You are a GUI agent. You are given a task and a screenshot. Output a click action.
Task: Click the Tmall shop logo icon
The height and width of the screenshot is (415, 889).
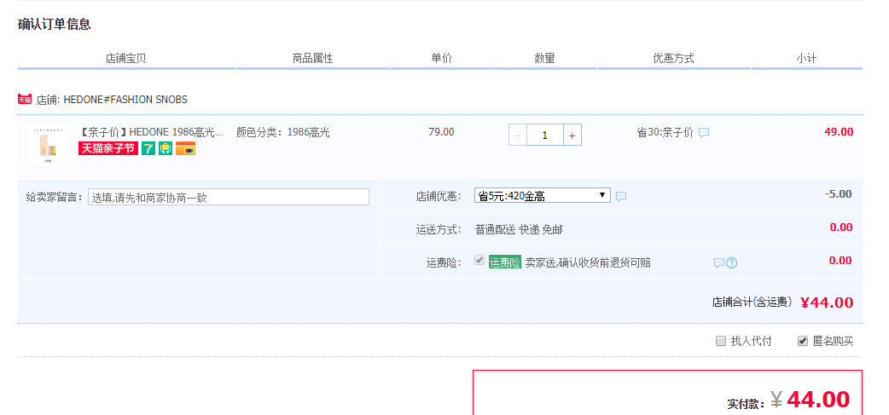click(25, 100)
